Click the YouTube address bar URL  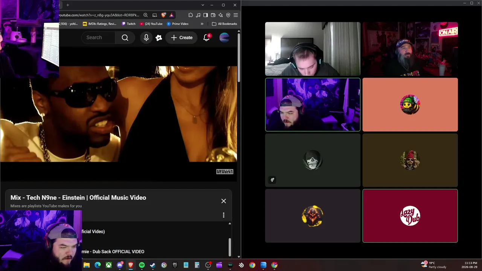99,15
